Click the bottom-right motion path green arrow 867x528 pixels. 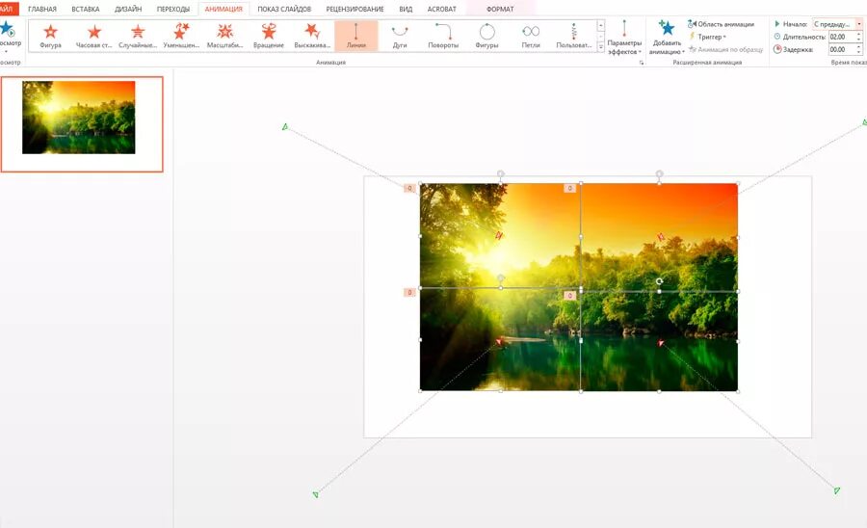[836, 489]
